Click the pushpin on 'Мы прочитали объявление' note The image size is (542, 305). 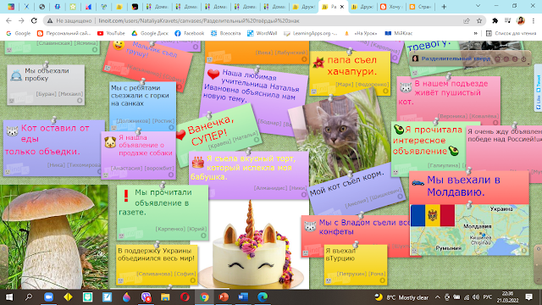(x=162, y=185)
